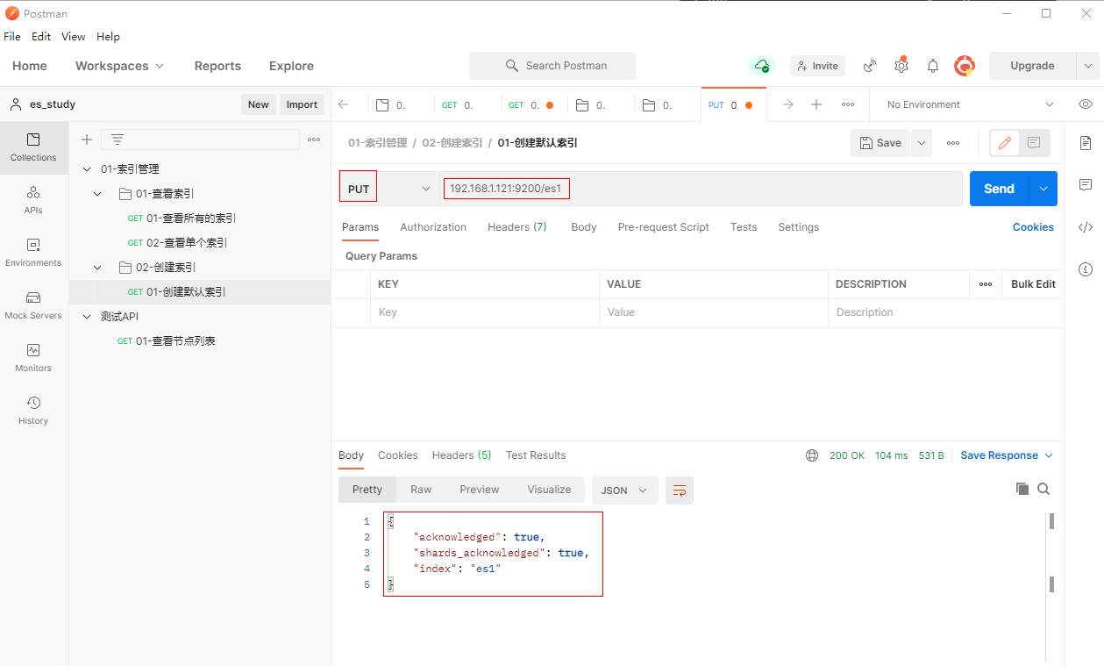
Task: Toggle environment quick look eye icon
Action: point(1086,104)
